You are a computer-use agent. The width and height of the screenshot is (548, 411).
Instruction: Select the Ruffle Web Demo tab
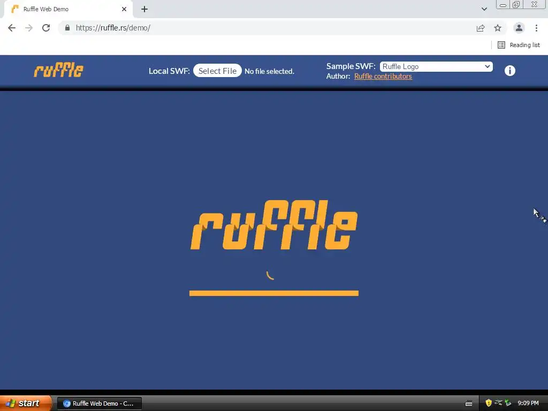[68, 9]
